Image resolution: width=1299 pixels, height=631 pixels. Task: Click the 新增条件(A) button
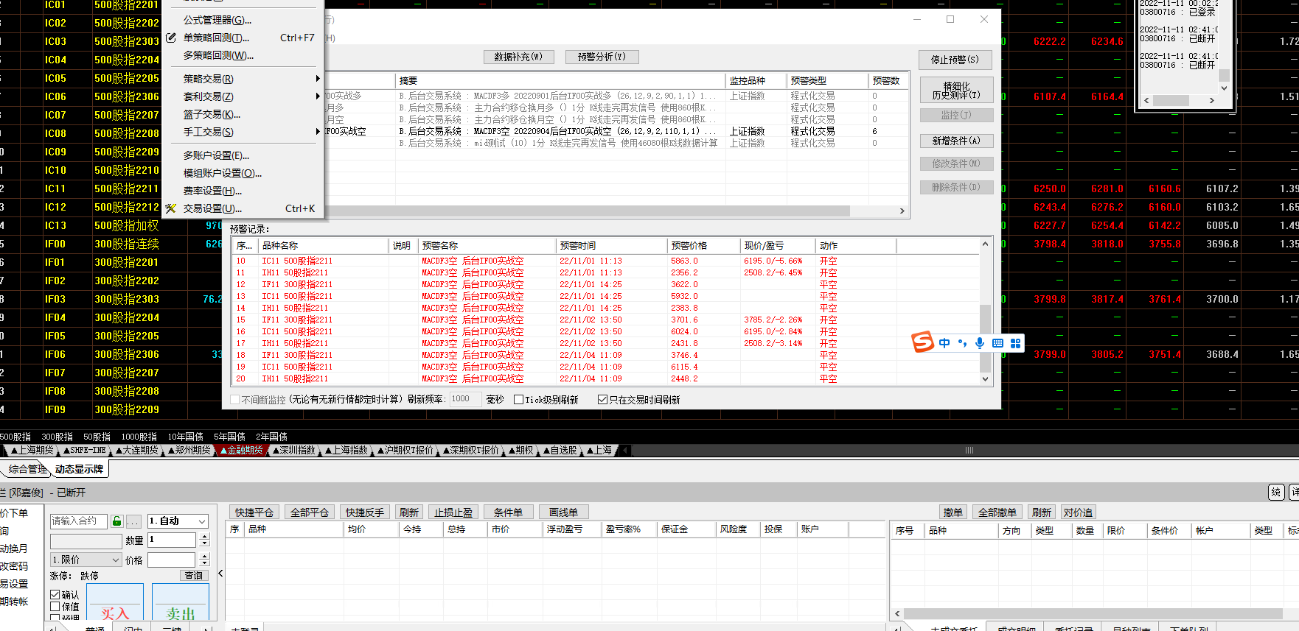click(956, 141)
